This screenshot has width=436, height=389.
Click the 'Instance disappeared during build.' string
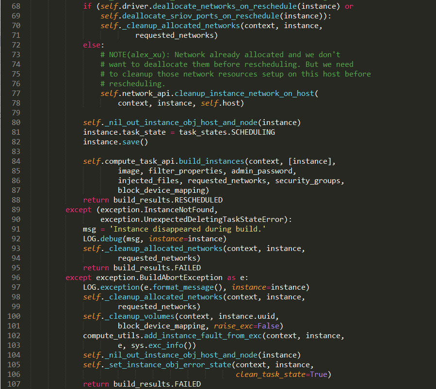click(x=188, y=229)
